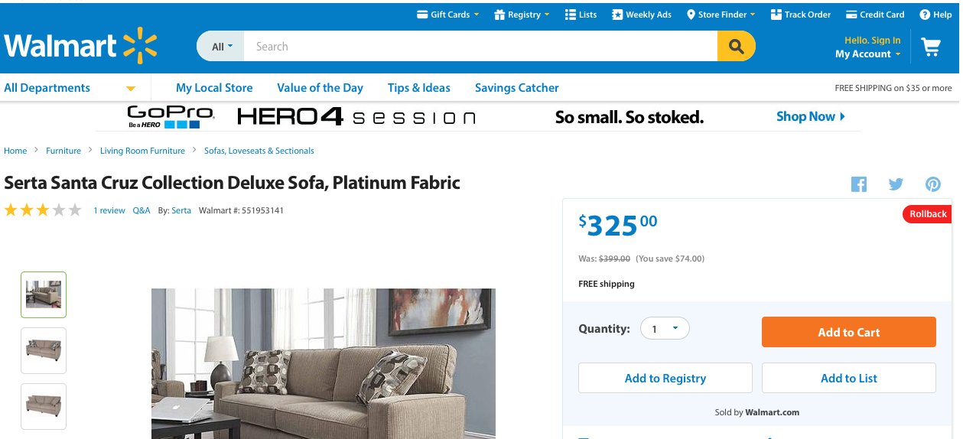The height and width of the screenshot is (439, 963).
Task: Open the shopping cart icon
Action: [931, 47]
